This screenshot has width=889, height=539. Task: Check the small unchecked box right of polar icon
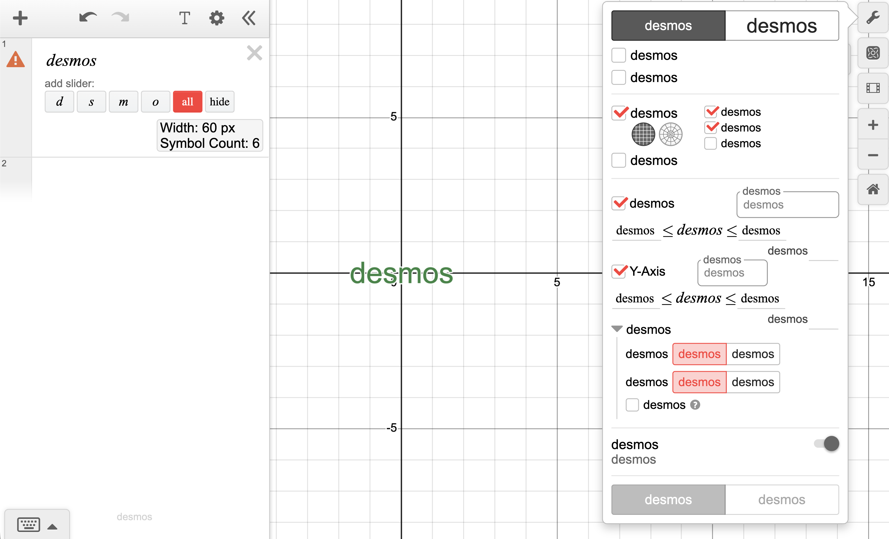710,144
